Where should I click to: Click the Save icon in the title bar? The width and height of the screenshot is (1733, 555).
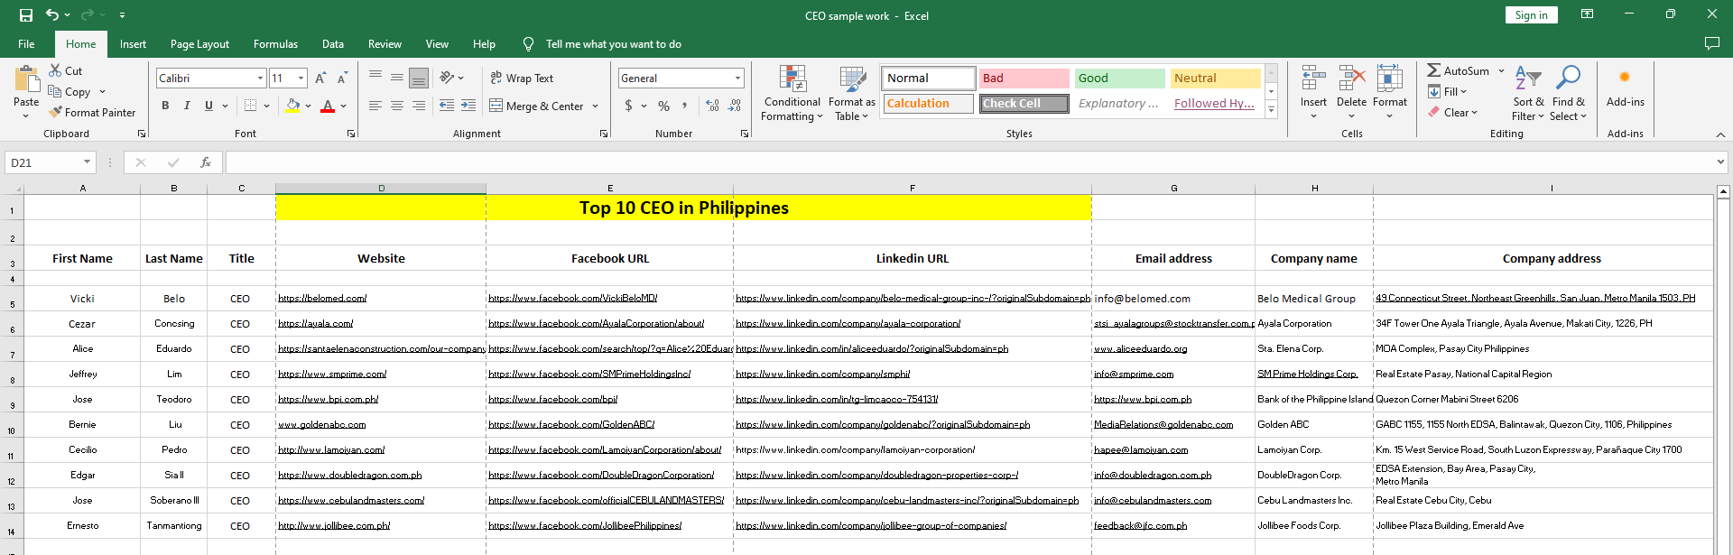25,15
